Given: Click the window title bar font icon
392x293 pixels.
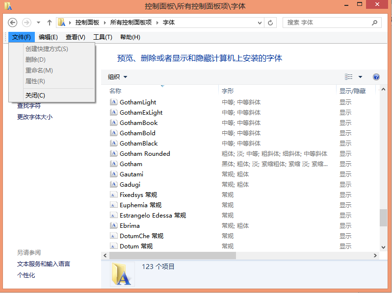Looking at the screenshot, I should (8, 6).
